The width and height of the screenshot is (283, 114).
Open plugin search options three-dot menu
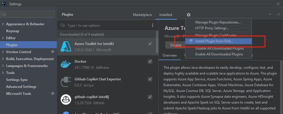click(x=153, y=25)
